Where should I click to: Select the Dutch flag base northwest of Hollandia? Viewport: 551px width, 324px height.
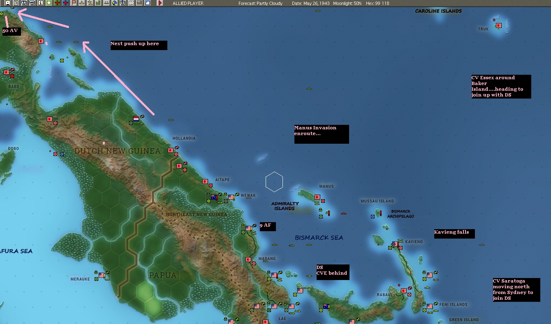[x=136, y=119]
